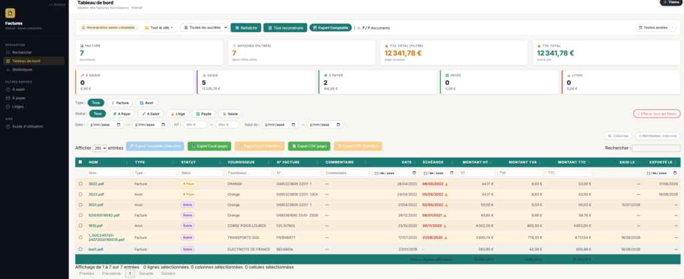Screen dimensions: 684x279
Task: Sort by the ÉCHÉANCE column header
Action: click(x=438, y=162)
